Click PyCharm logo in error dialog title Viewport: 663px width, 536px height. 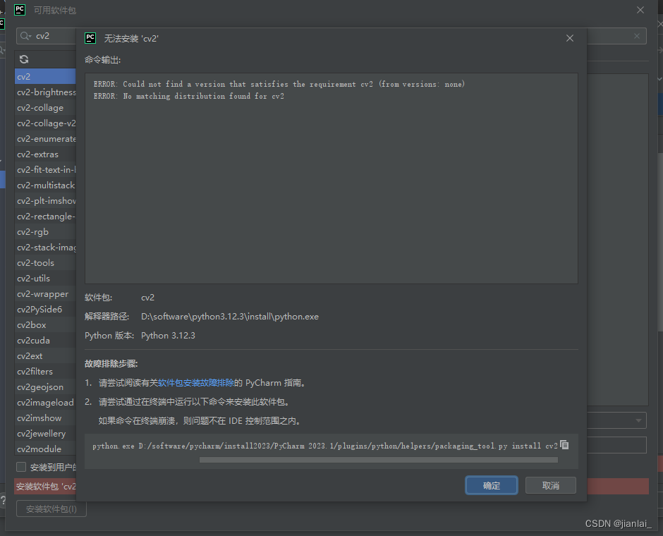90,38
